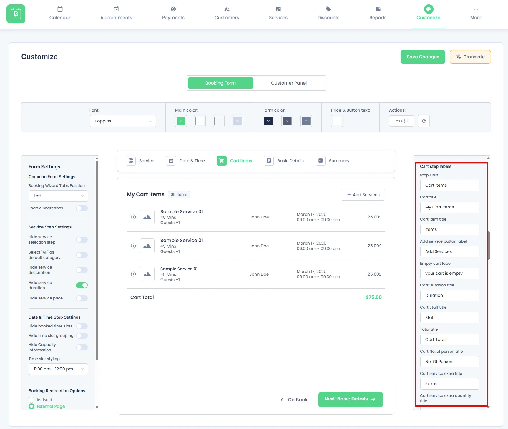508x429 pixels.
Task: Open the dark navy form color swatch
Action: point(268,121)
